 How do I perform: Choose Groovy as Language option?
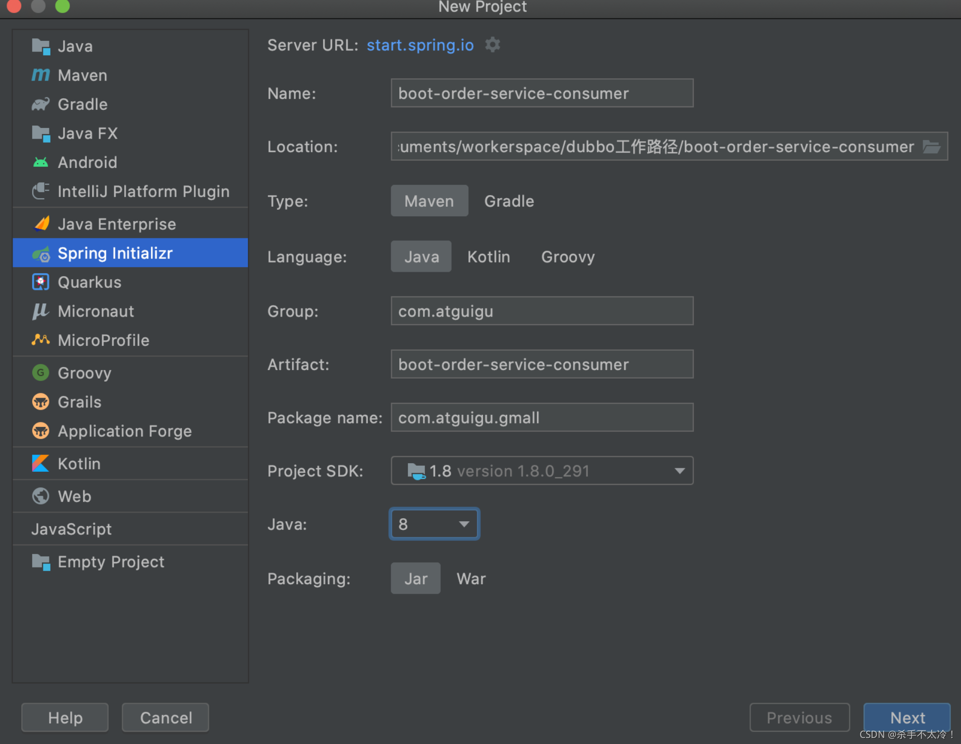pos(568,257)
